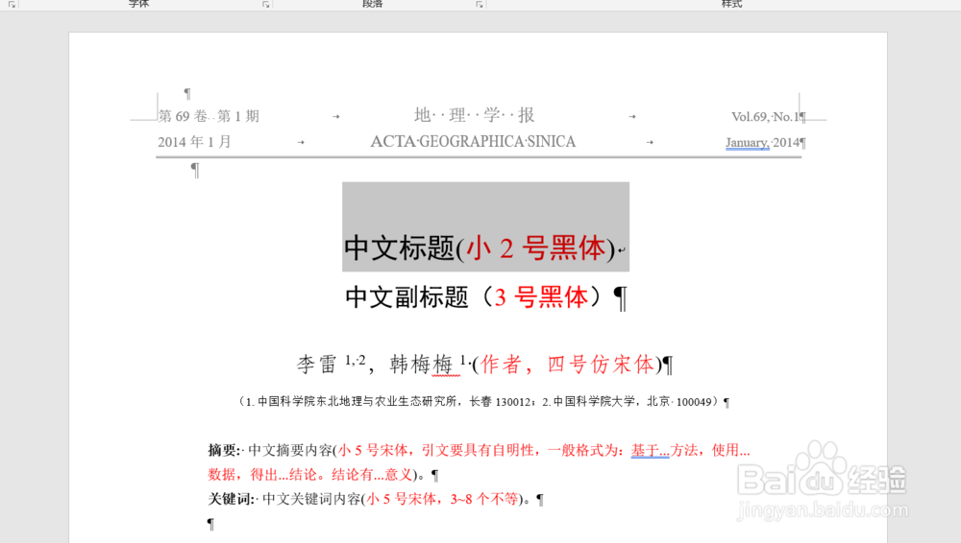Open the Paragraph dialog launcher
The width and height of the screenshot is (961, 543).
click(480, 4)
